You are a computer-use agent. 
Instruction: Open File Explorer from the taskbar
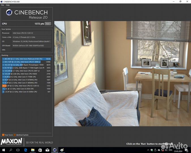(33, 150)
